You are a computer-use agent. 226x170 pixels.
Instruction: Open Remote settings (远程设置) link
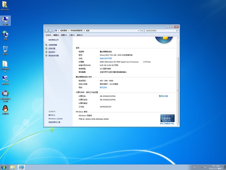52,48
